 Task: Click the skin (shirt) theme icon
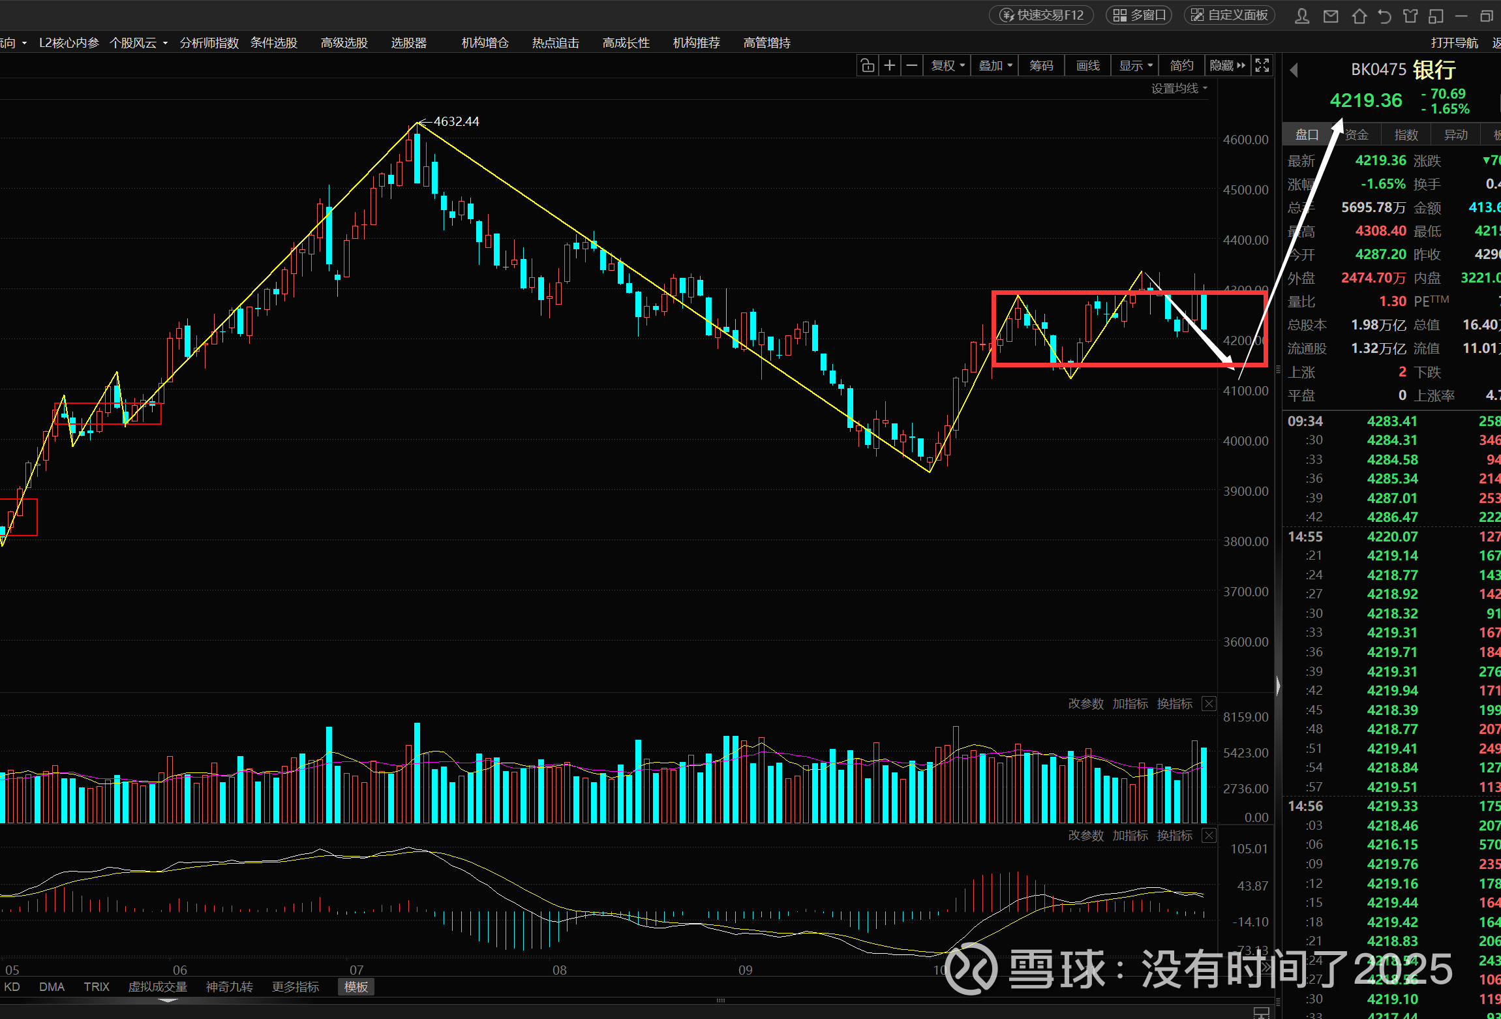[x=1410, y=16]
